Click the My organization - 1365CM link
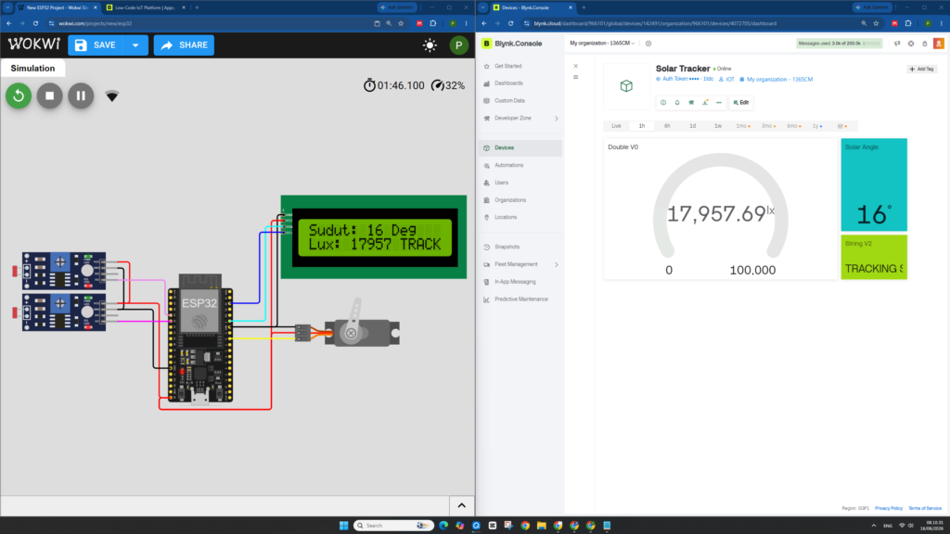 (x=777, y=80)
